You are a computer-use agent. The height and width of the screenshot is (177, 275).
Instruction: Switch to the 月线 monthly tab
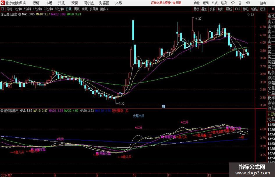pos(85,9)
